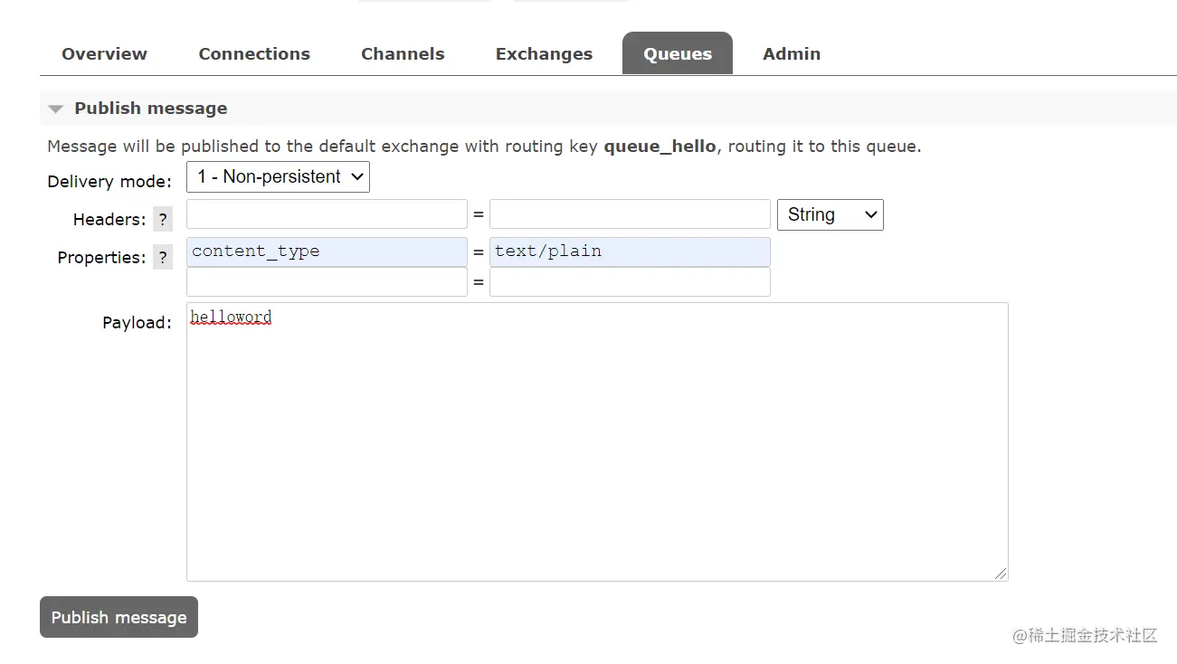Click the empty second property value field
This screenshot has height=664, width=1177.
point(630,282)
